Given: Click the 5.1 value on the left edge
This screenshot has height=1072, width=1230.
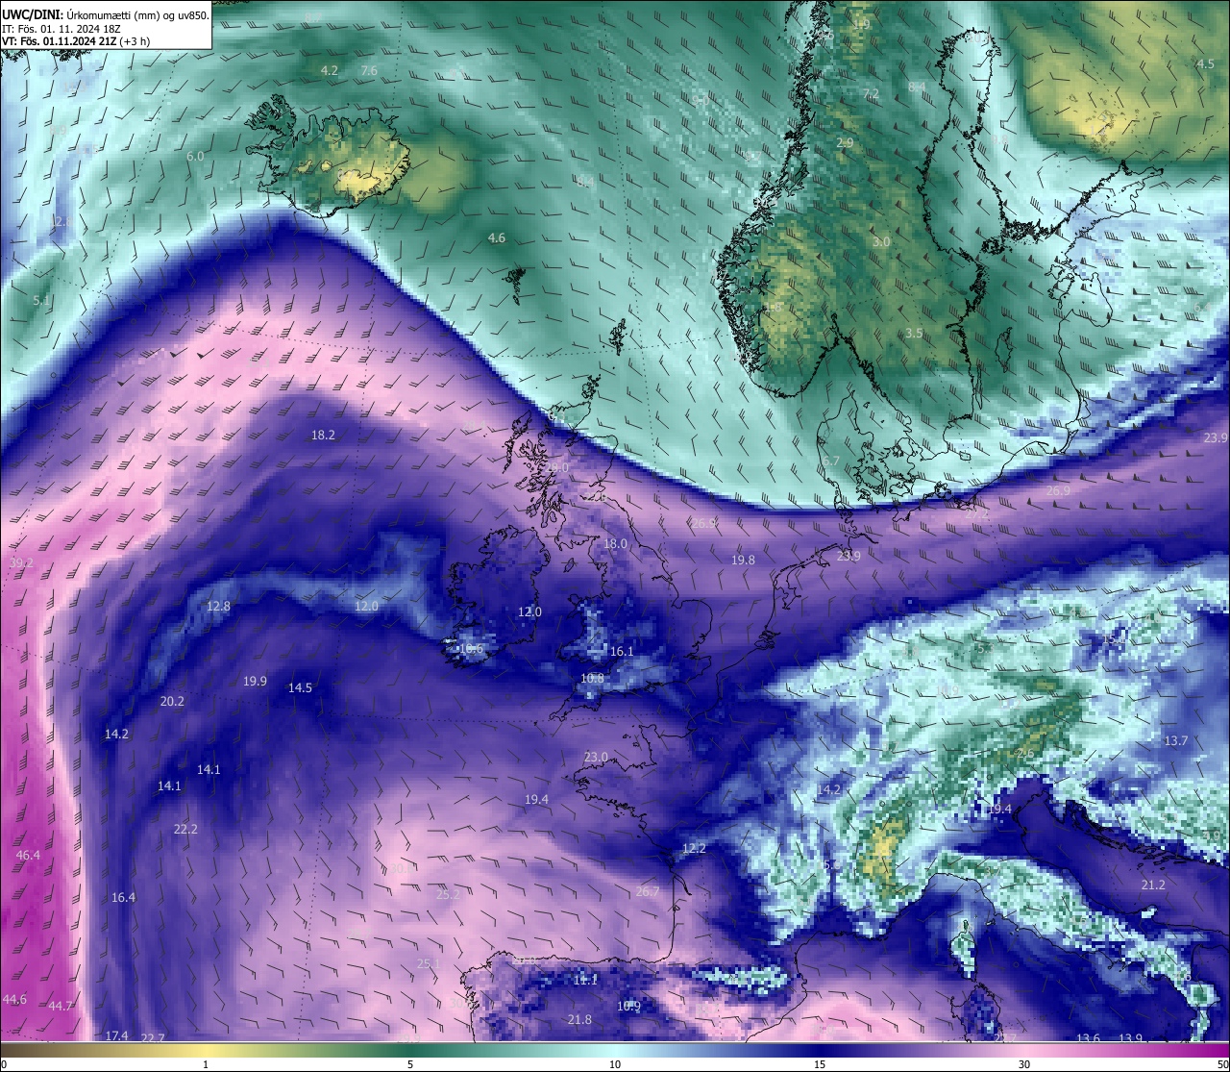Looking at the screenshot, I should tap(41, 301).
